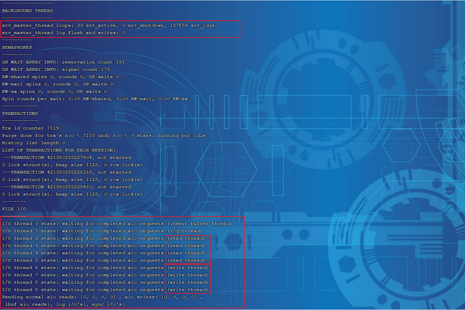Click the History list length 0 line

(33, 143)
